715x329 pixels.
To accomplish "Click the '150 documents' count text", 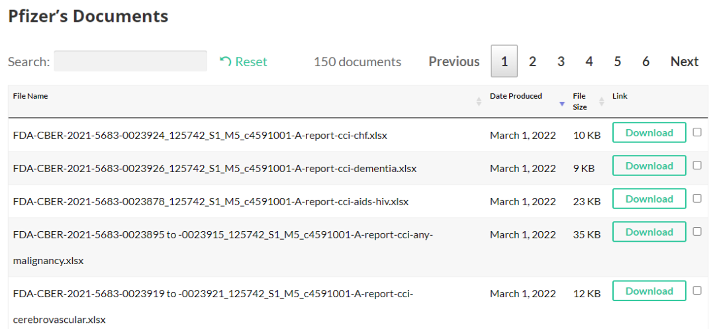I will 358,62.
